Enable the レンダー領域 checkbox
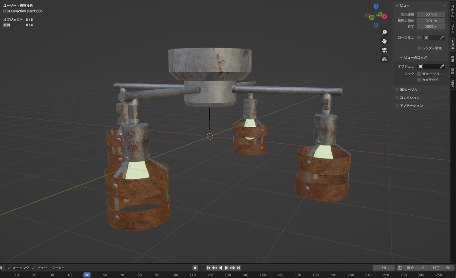 coord(419,48)
